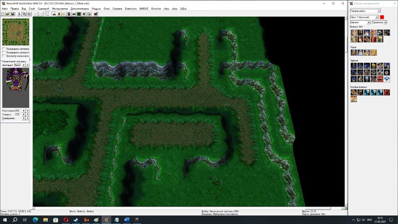Image resolution: width=398 pixels, height=224 pixels.
Task: Open the Панель войск palette dropdown
Action: tap(378, 11)
